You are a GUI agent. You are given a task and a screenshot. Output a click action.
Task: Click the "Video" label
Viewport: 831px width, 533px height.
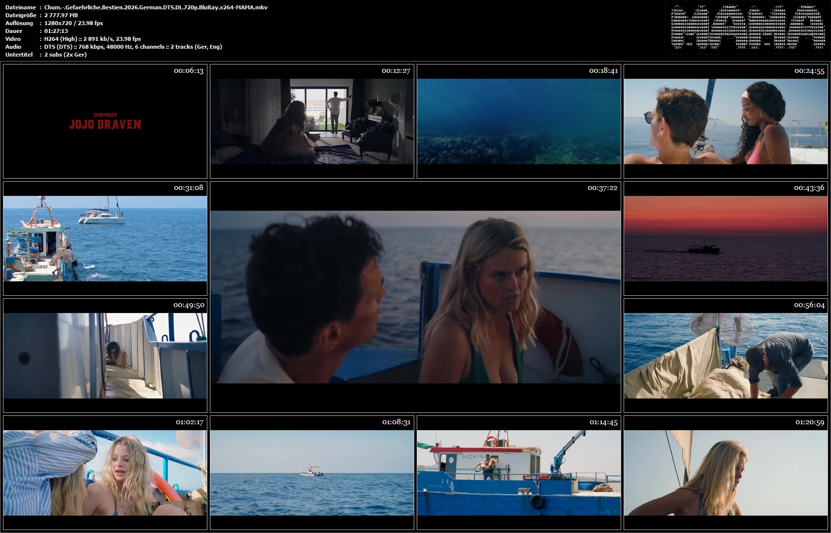click(13, 39)
